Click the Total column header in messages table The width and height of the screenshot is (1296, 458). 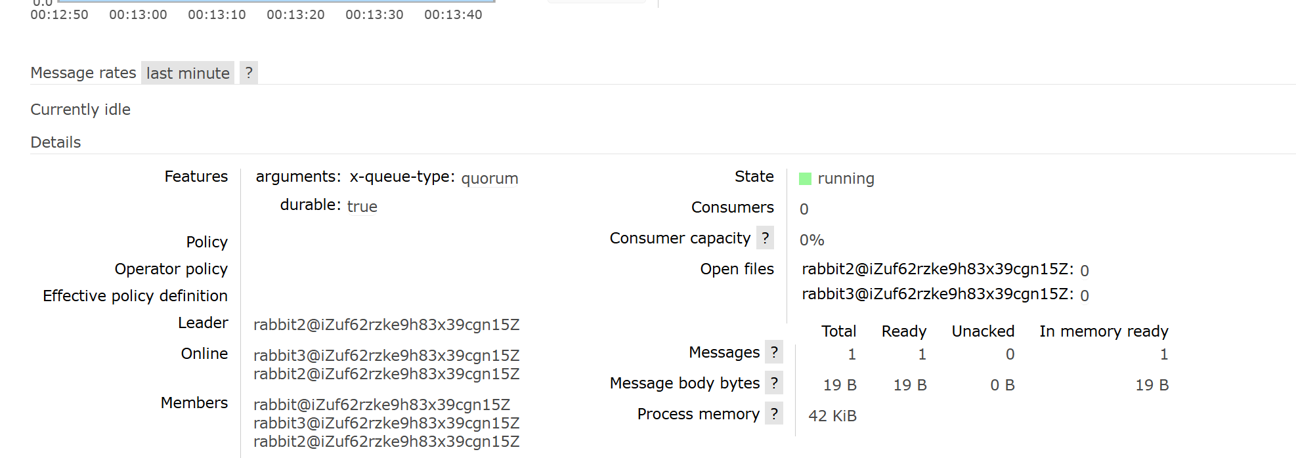point(838,331)
